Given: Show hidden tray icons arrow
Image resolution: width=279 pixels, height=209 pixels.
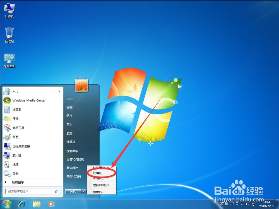Looking at the screenshot, I should (x=242, y=204).
